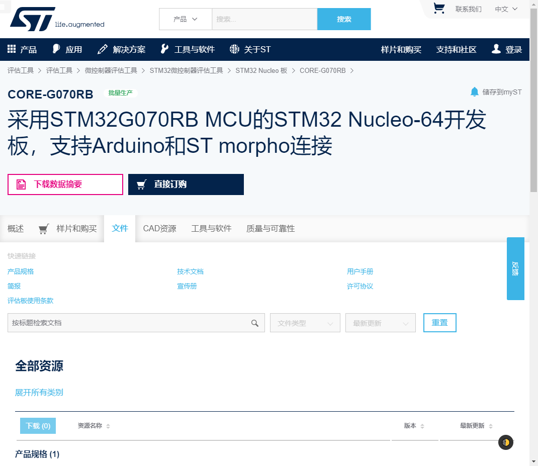Jump to 产品规格 quick link
The height and width of the screenshot is (466, 538).
pos(21,271)
